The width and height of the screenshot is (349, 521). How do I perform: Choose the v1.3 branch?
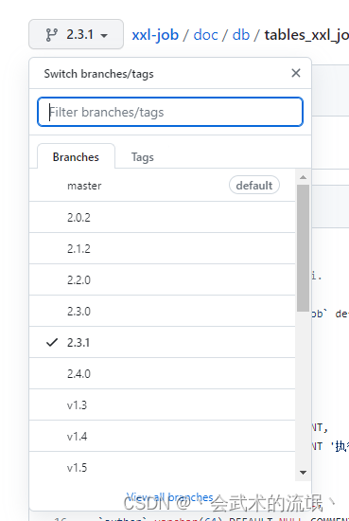(163, 404)
